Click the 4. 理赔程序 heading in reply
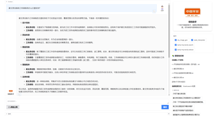The image size is (215, 116). 25,65
